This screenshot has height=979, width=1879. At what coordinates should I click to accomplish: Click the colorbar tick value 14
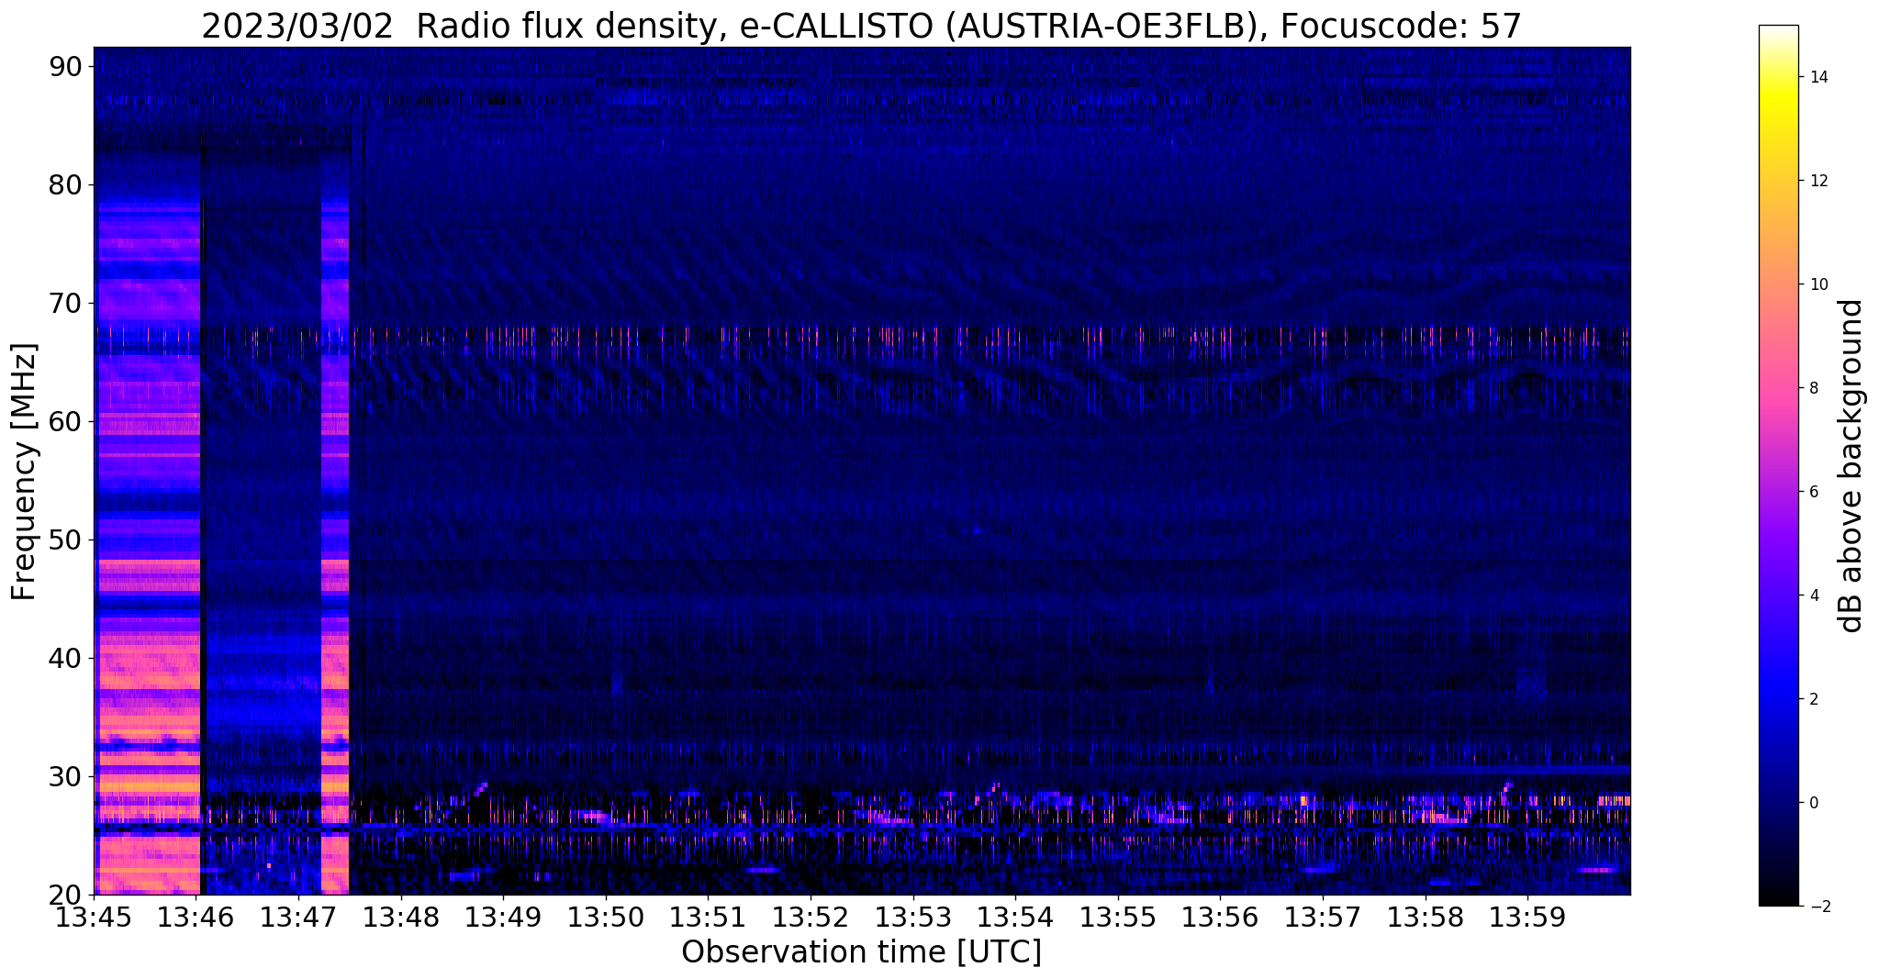[1817, 77]
